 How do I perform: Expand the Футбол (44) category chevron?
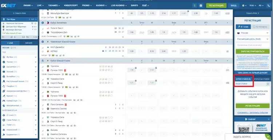(36, 57)
